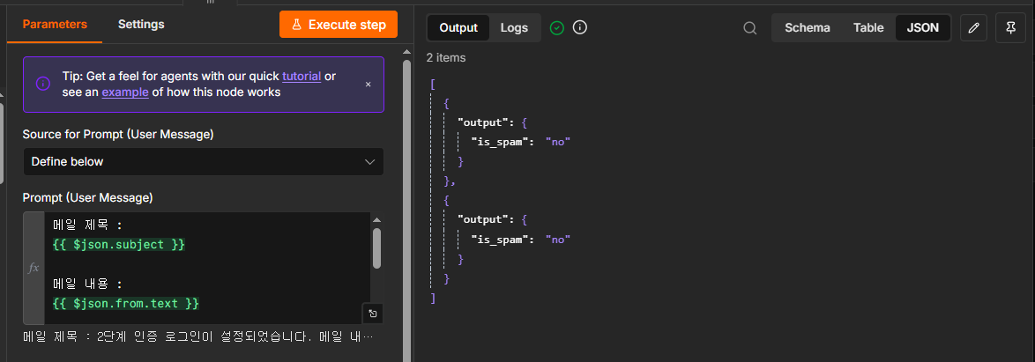Image resolution: width=1035 pixels, height=362 pixels.
Task: Select the JSON output view
Action: (x=923, y=27)
